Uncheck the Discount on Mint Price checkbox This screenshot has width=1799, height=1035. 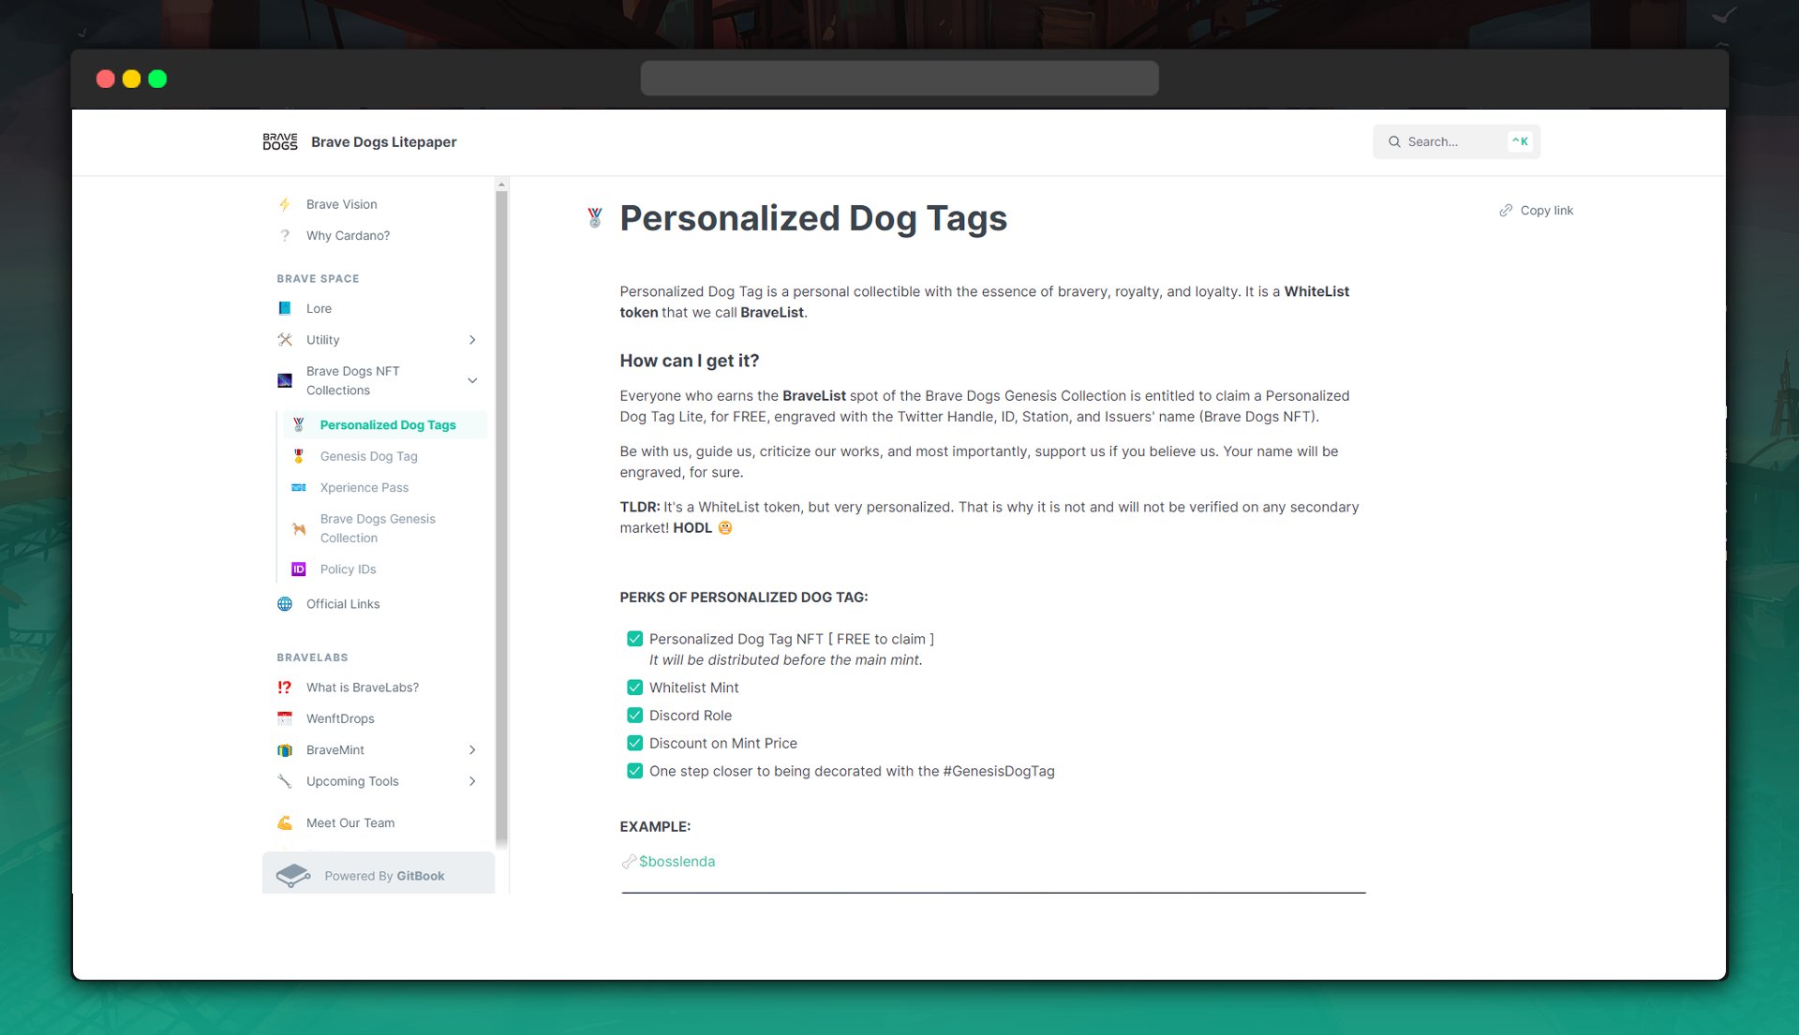pyautogui.click(x=634, y=744)
